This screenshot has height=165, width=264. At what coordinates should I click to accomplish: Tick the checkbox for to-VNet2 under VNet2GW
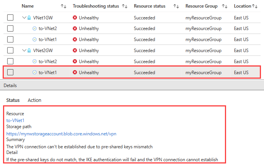click(x=10, y=62)
